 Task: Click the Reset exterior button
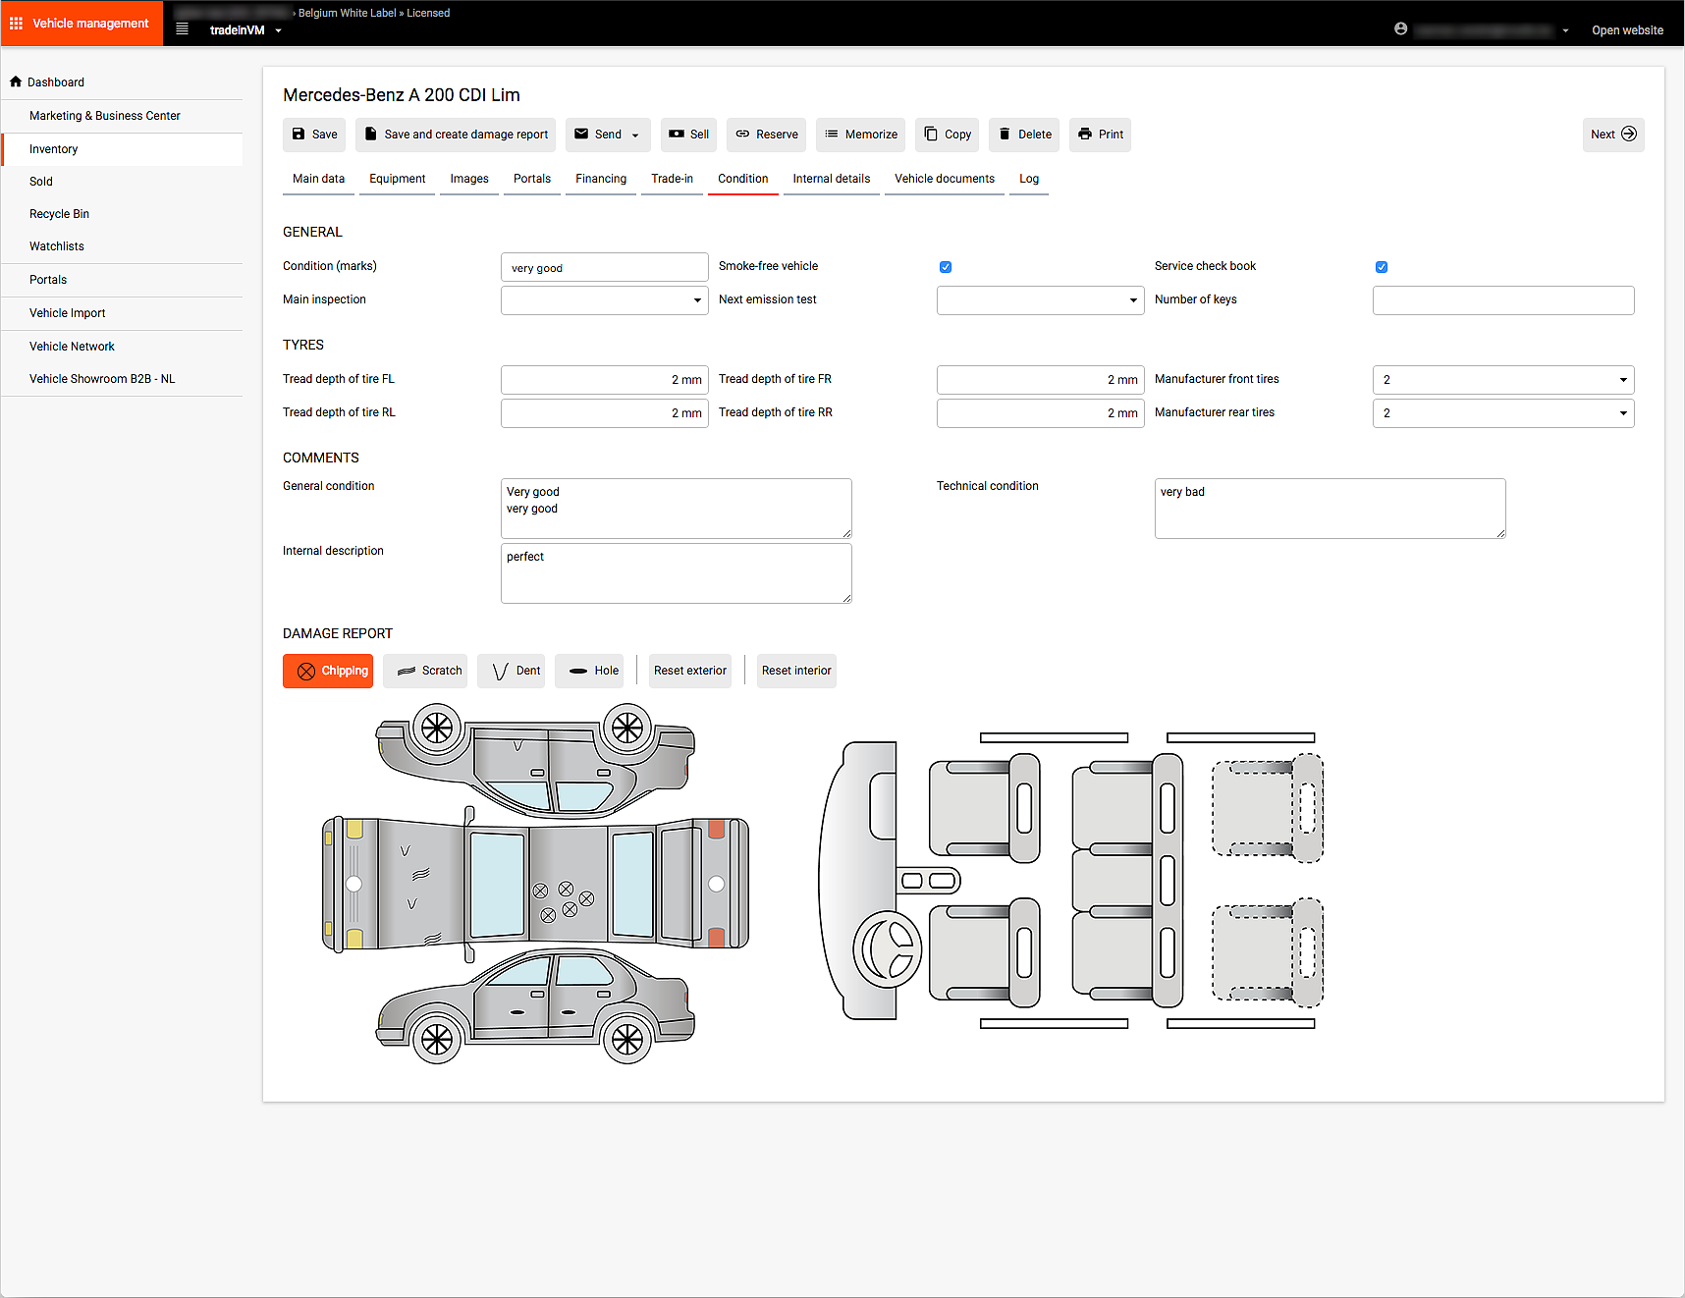click(x=690, y=671)
